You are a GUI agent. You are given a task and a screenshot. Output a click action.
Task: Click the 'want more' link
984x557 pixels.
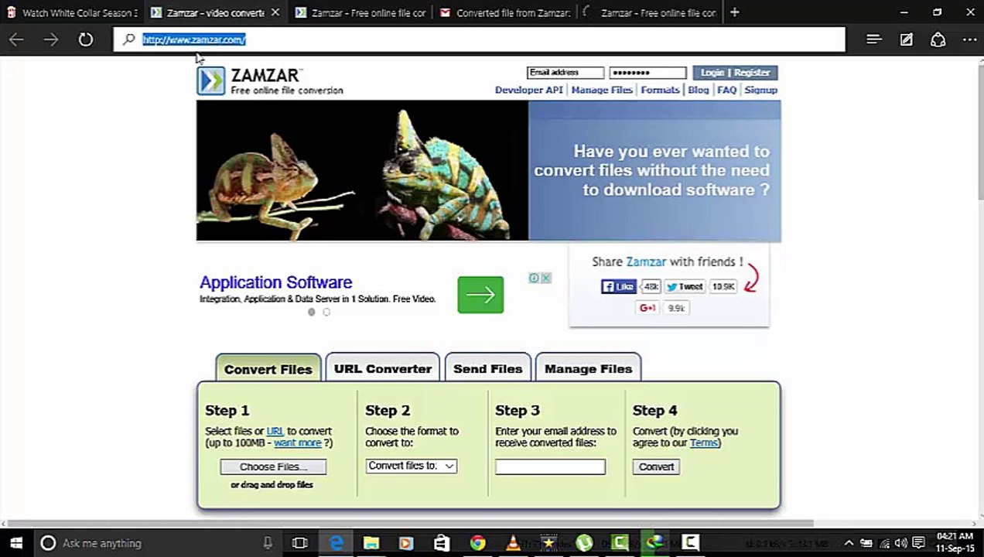coord(297,443)
